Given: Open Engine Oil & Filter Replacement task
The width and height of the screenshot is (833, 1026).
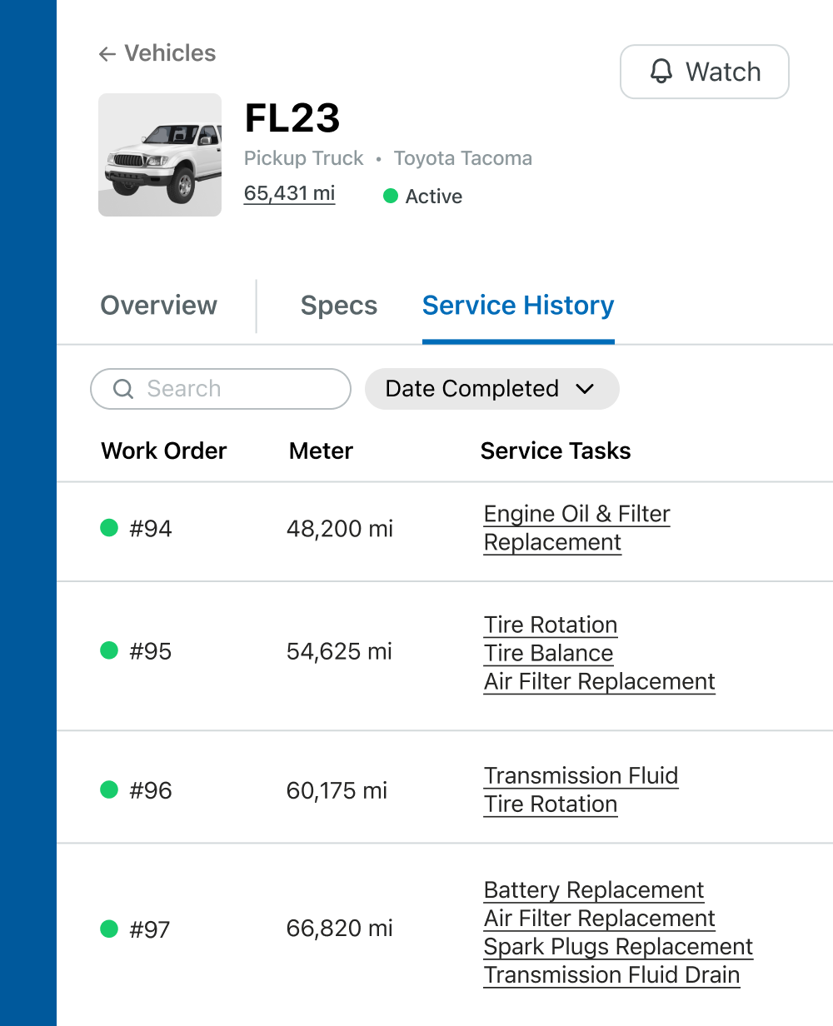Looking at the screenshot, I should click(x=576, y=528).
